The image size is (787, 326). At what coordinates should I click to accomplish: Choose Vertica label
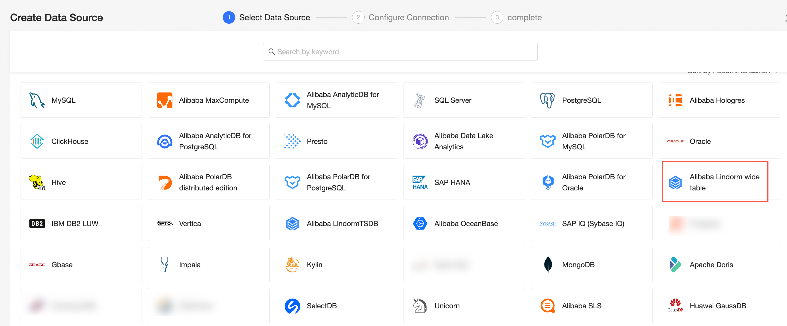(190, 224)
